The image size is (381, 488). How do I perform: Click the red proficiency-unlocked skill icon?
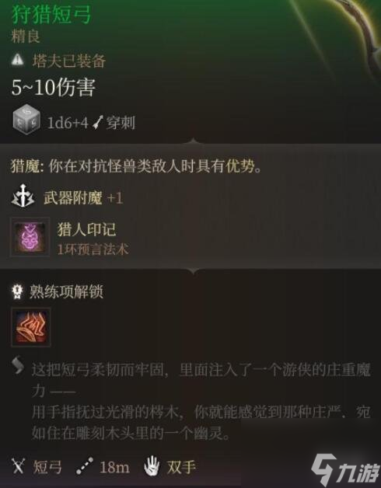[31, 327]
